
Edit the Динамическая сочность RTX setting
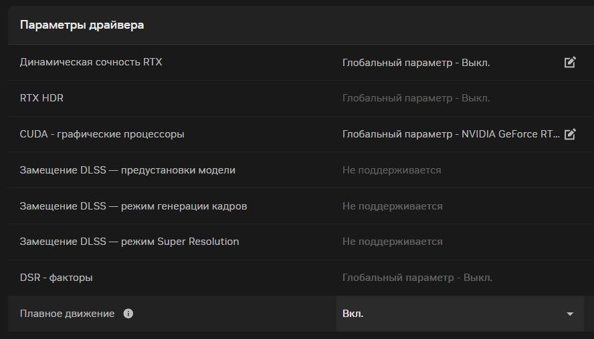(570, 62)
